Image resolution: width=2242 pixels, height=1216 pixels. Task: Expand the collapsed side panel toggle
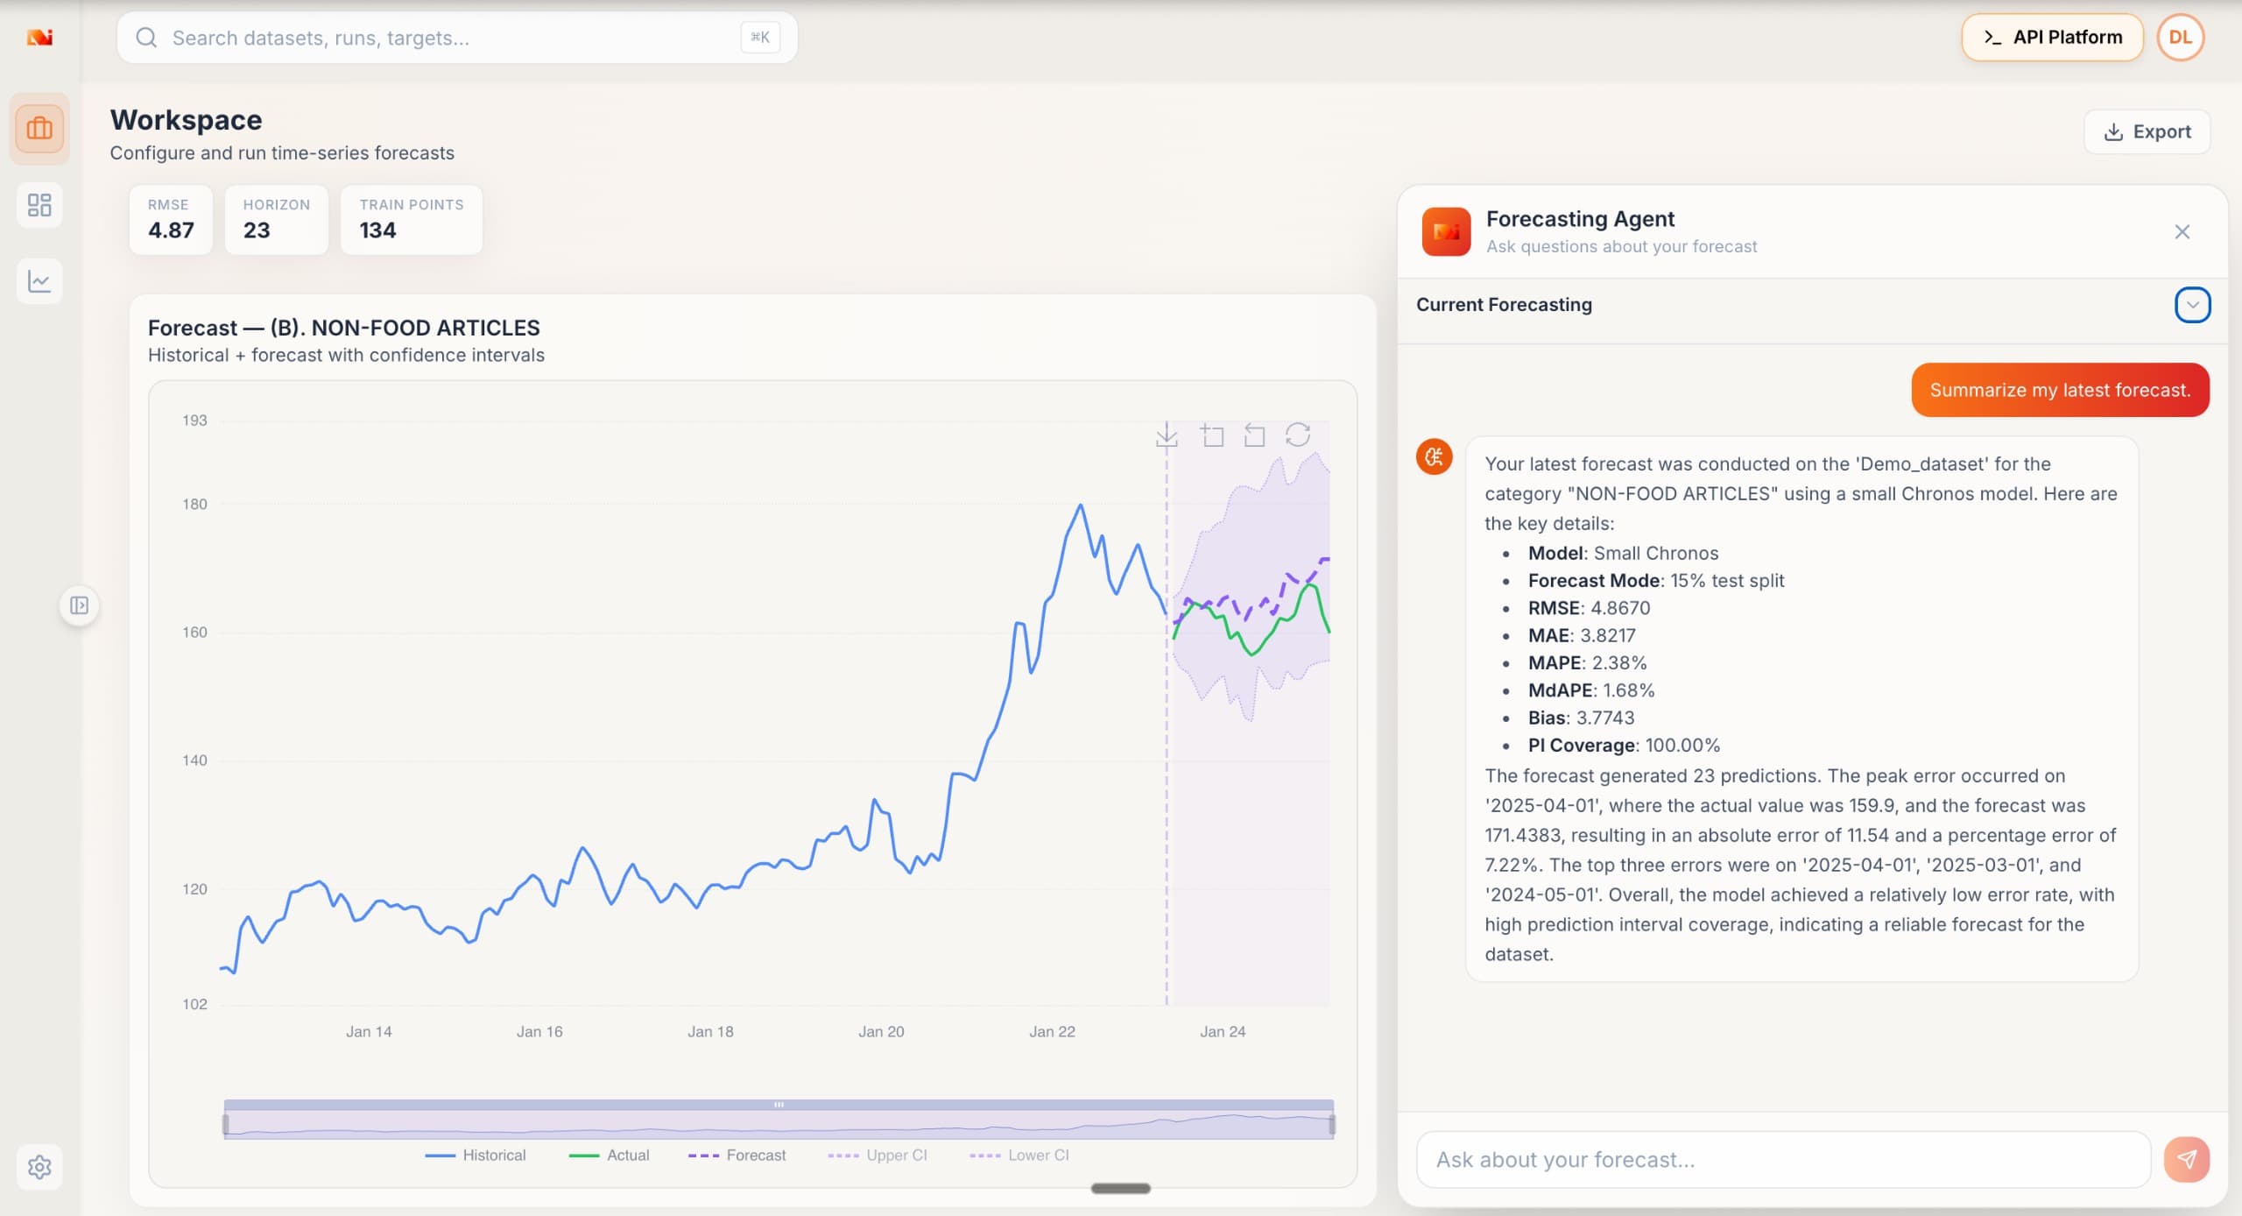pyautogui.click(x=79, y=605)
